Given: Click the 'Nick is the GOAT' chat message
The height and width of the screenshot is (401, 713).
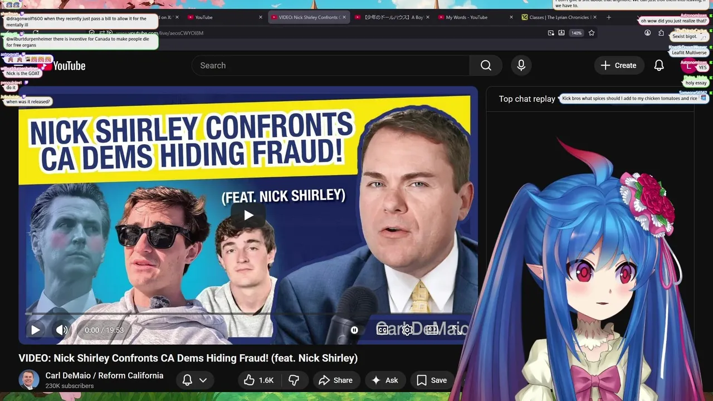Looking at the screenshot, I should tap(23, 74).
